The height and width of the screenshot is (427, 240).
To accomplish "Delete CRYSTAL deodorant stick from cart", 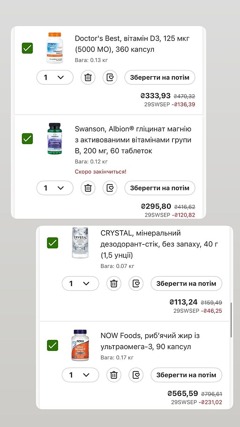I will [x=114, y=284].
